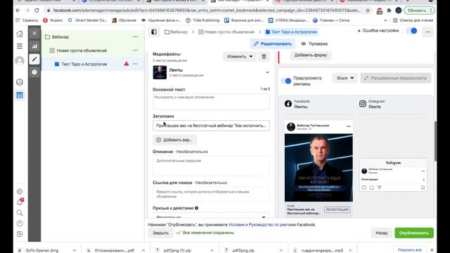Open the history clock icon in dark strip

pyautogui.click(x=34, y=72)
